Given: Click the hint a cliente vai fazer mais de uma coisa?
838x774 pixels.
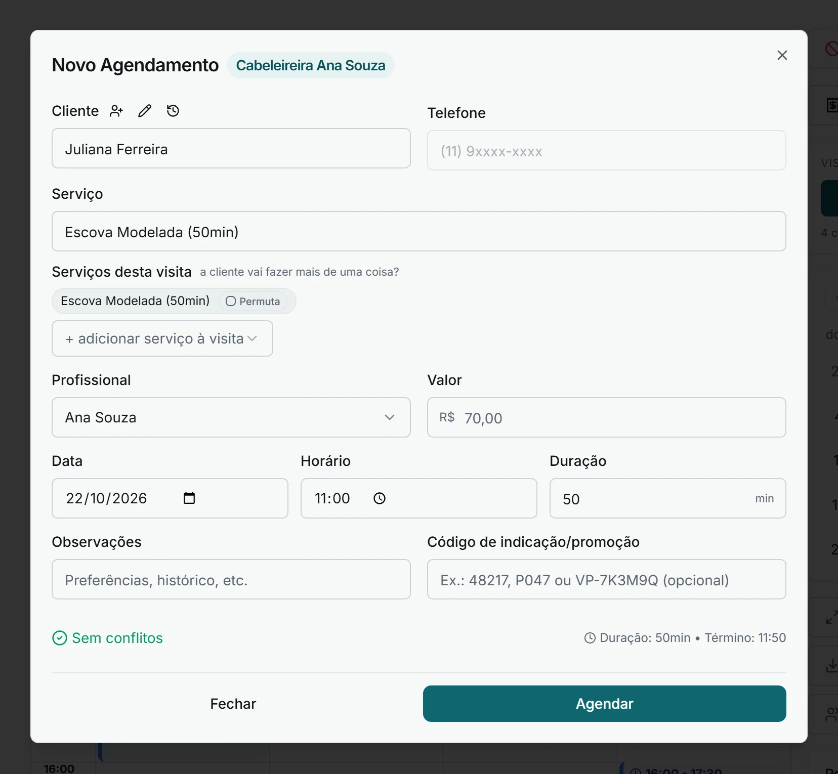Looking at the screenshot, I should [x=300, y=272].
